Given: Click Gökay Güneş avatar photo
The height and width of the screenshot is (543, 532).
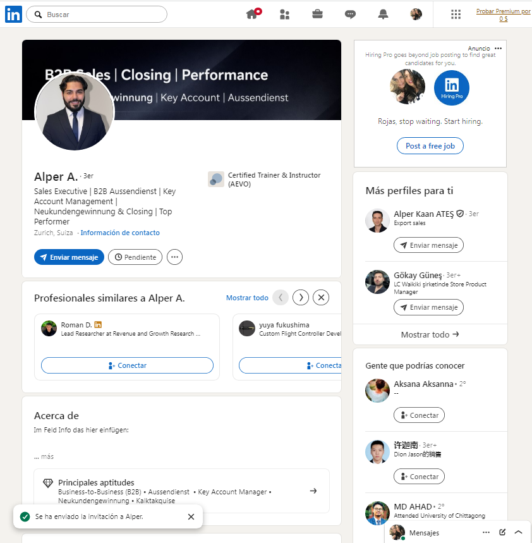Looking at the screenshot, I should point(377,282).
